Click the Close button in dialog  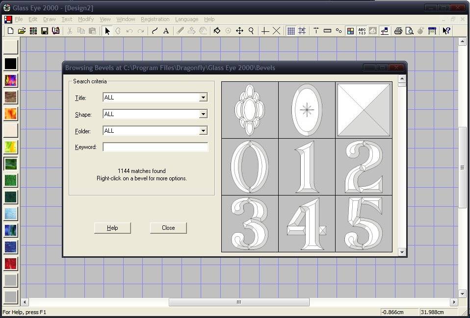click(x=168, y=228)
